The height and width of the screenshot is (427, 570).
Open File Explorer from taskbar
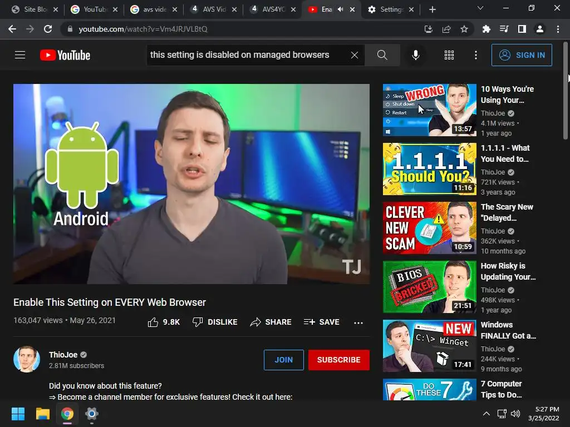click(x=42, y=414)
